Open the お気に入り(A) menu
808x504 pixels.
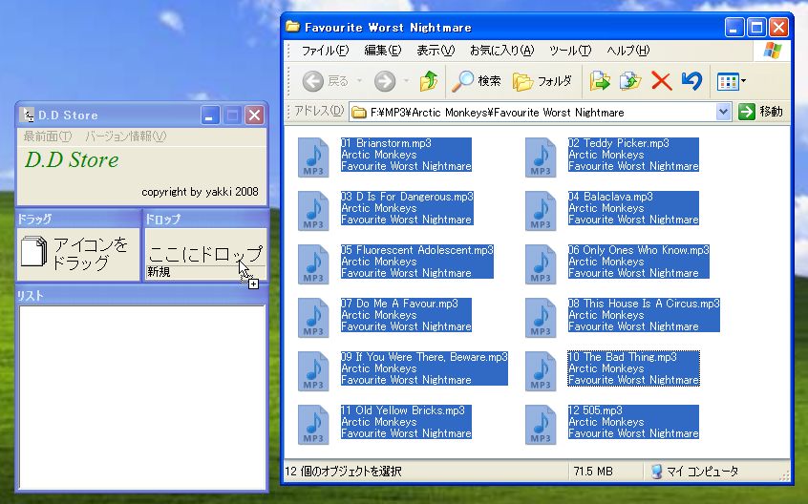502,51
